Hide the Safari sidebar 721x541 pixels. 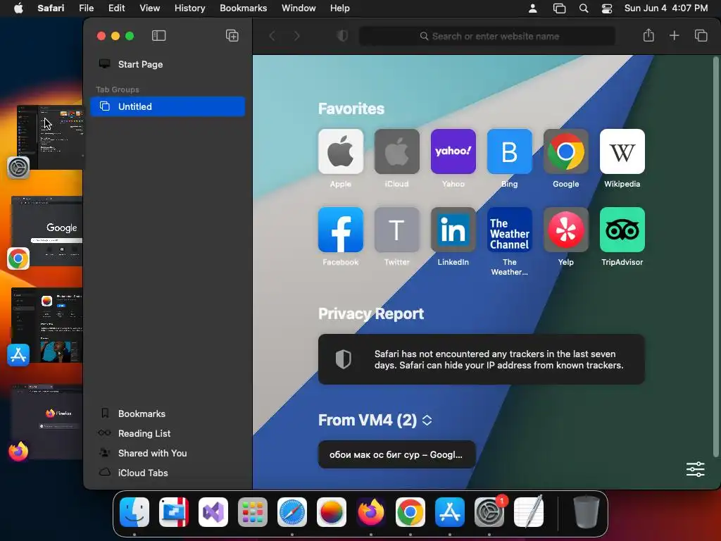click(x=158, y=36)
